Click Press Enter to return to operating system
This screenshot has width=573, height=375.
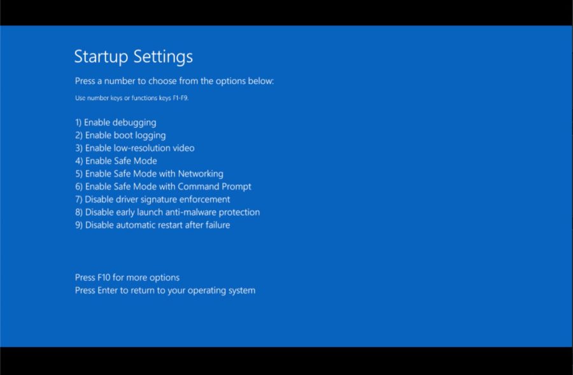click(x=165, y=290)
